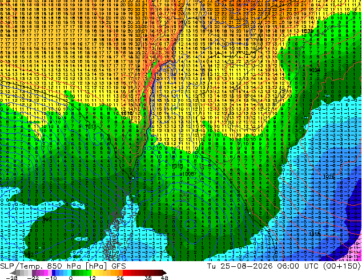Click the gray segment of the color scale
Screen dimensions: 362x280
(22, 273)
